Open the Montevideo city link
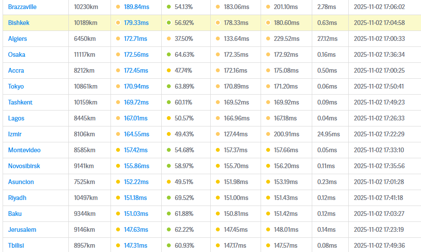The width and height of the screenshot is (421, 252). tap(24, 150)
